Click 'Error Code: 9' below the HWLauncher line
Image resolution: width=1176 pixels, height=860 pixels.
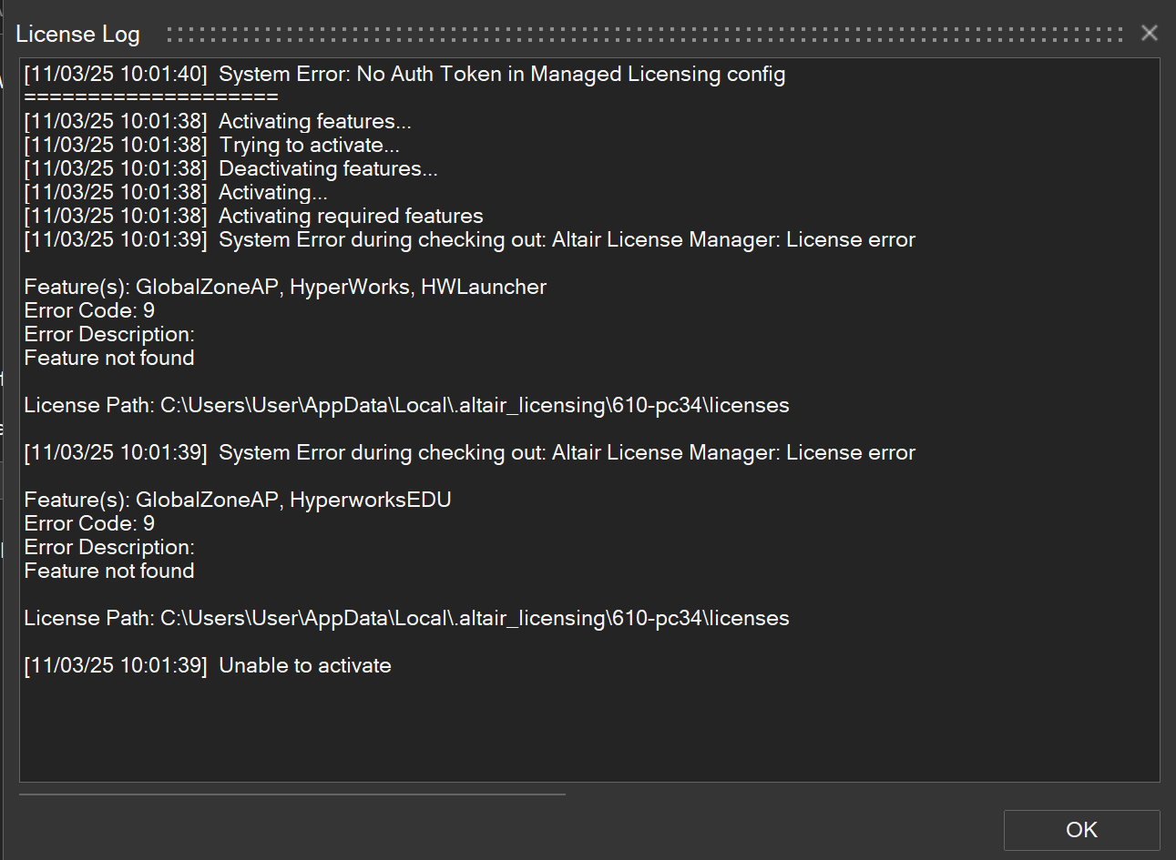tap(89, 310)
